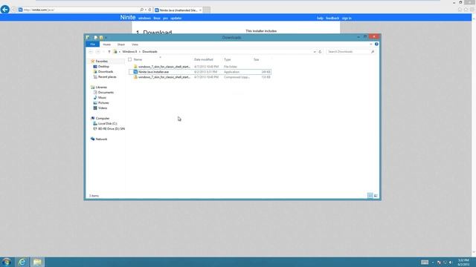Click the back arrow in Internet Explorer
The height and width of the screenshot is (267, 476).
point(5,10)
